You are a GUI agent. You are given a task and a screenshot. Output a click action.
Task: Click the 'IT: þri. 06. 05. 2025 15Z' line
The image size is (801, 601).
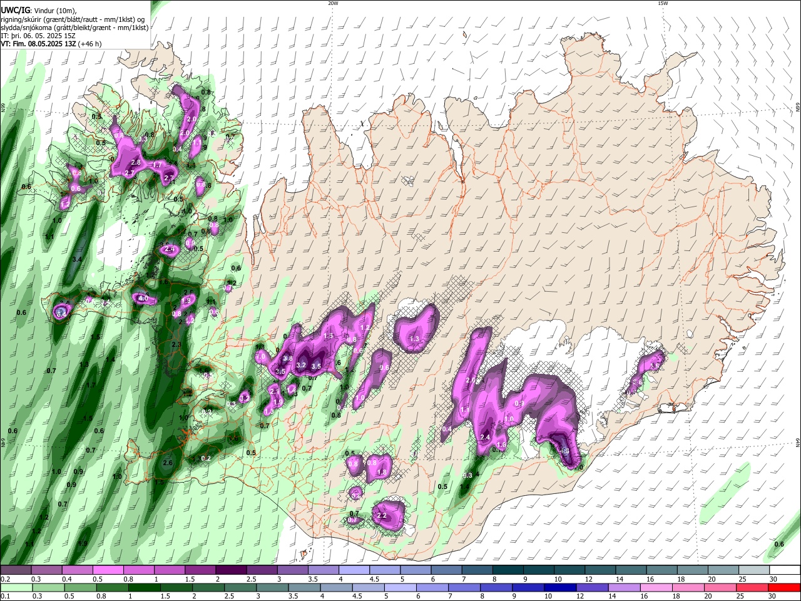point(38,36)
